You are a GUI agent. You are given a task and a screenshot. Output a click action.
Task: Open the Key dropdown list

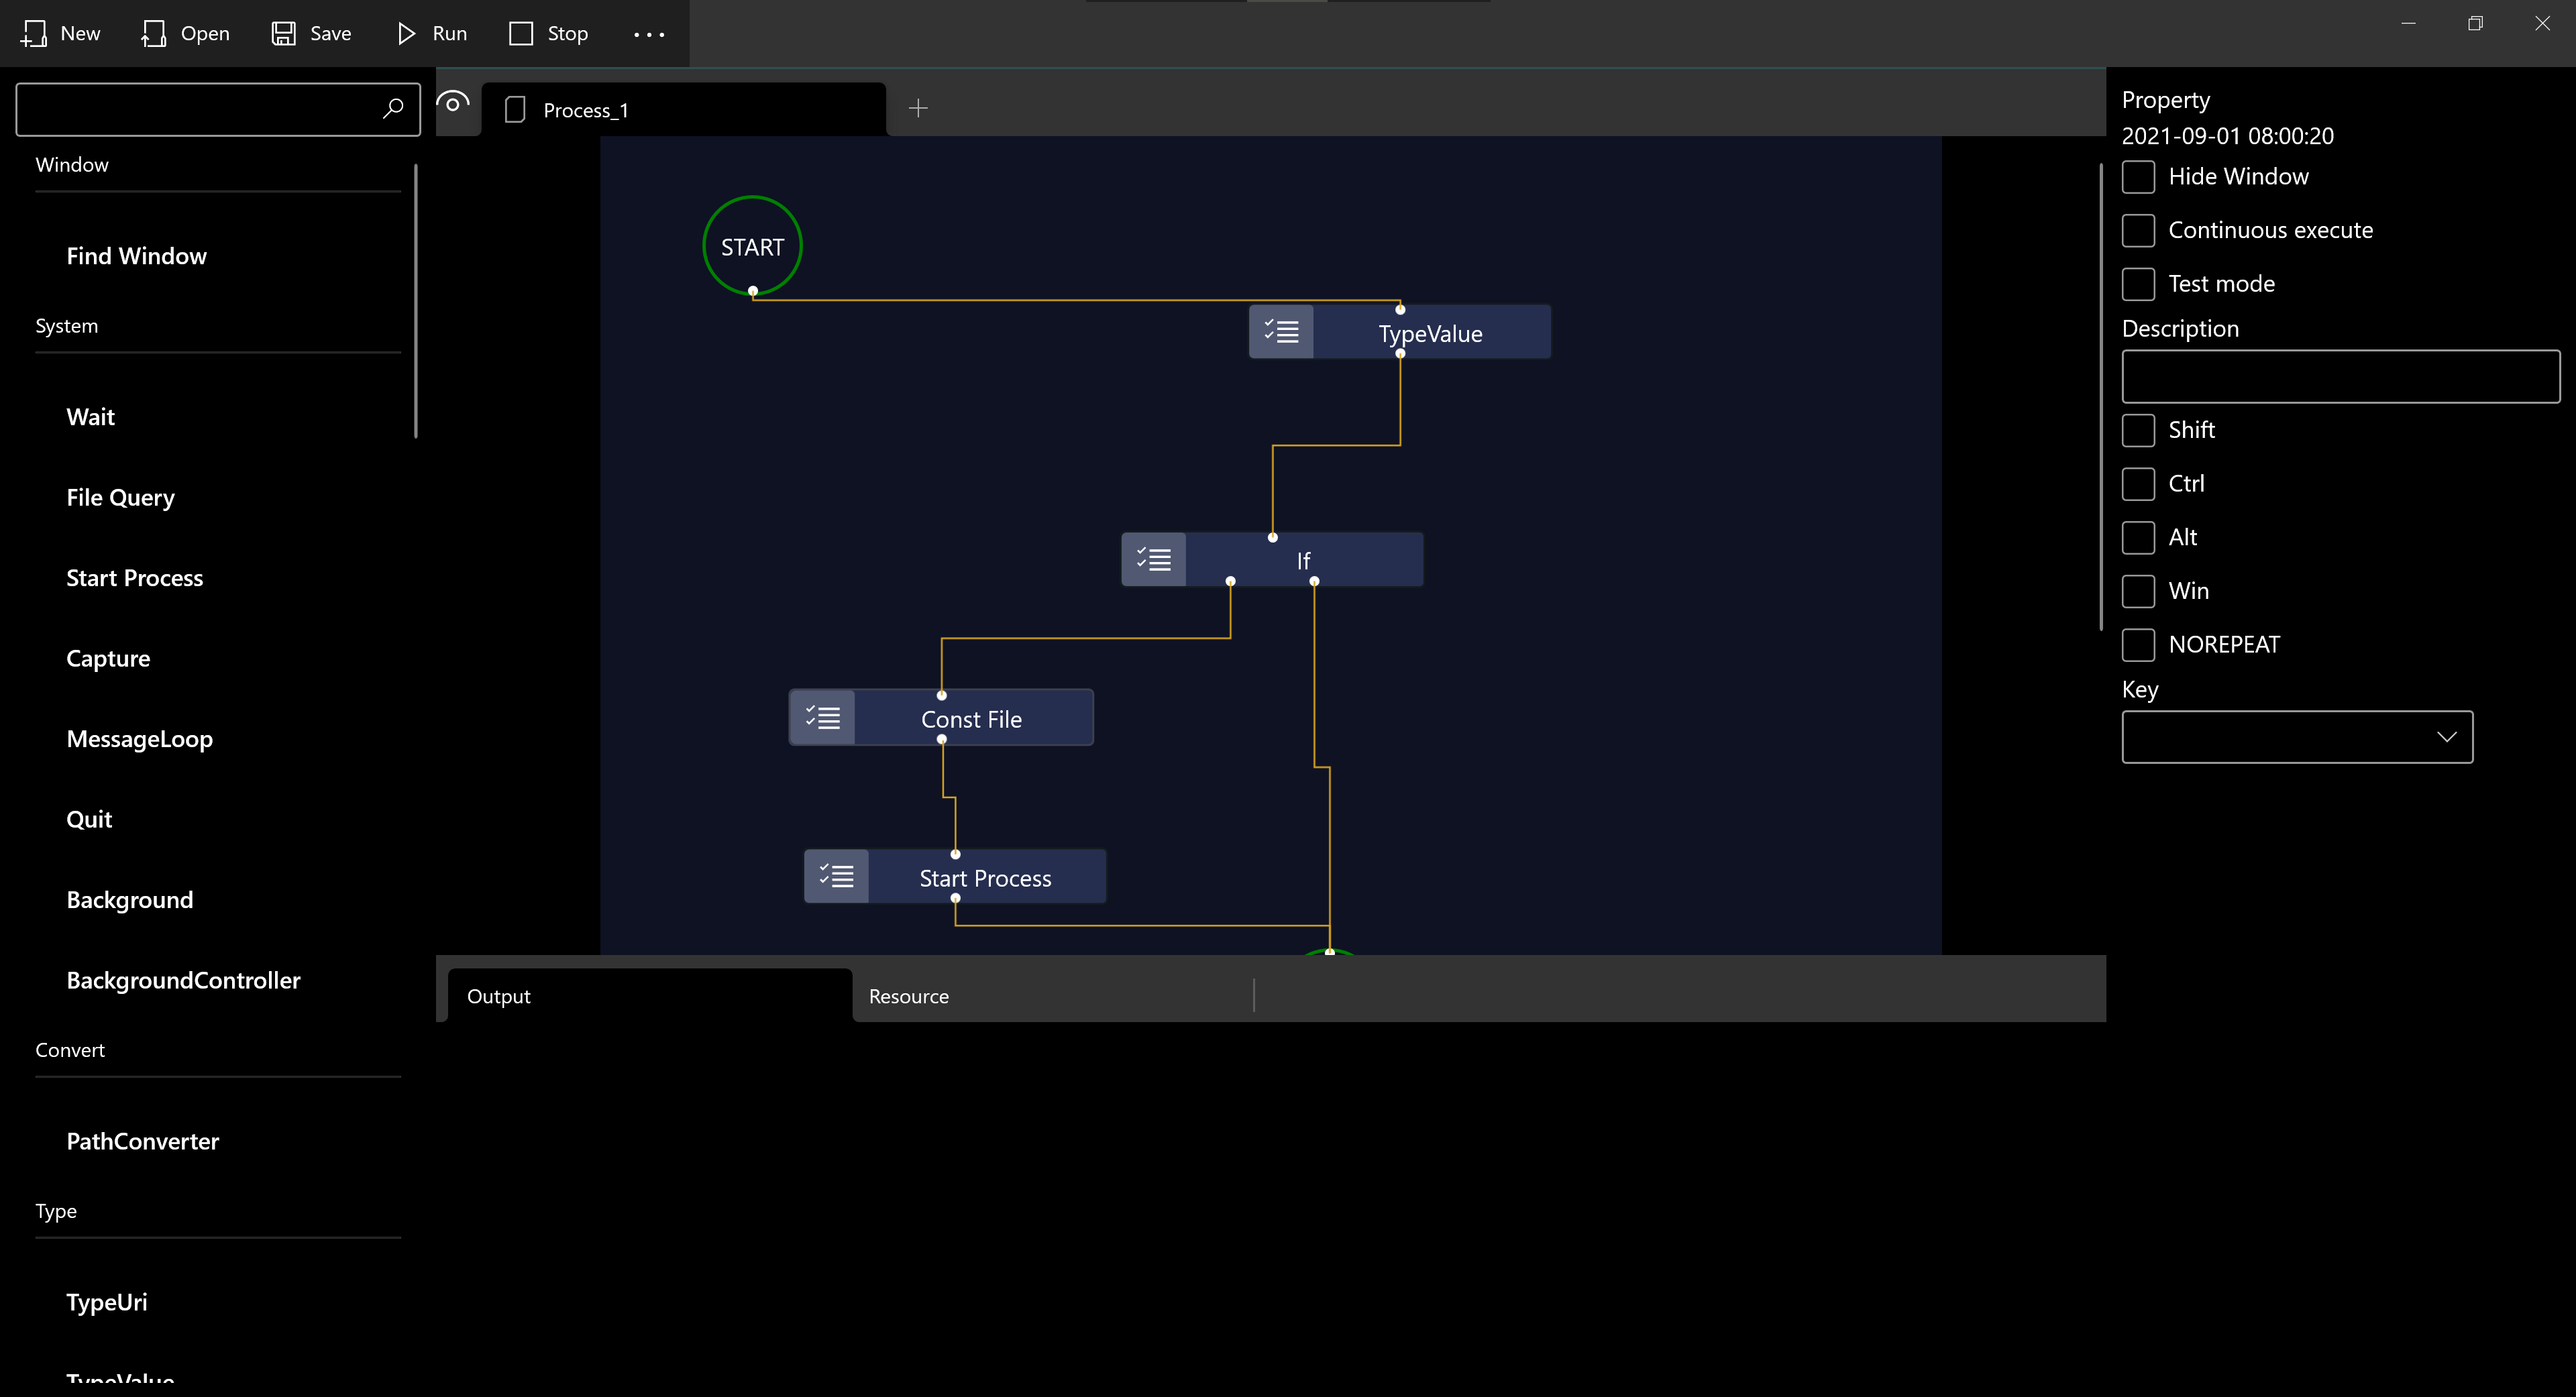[x=2296, y=737]
